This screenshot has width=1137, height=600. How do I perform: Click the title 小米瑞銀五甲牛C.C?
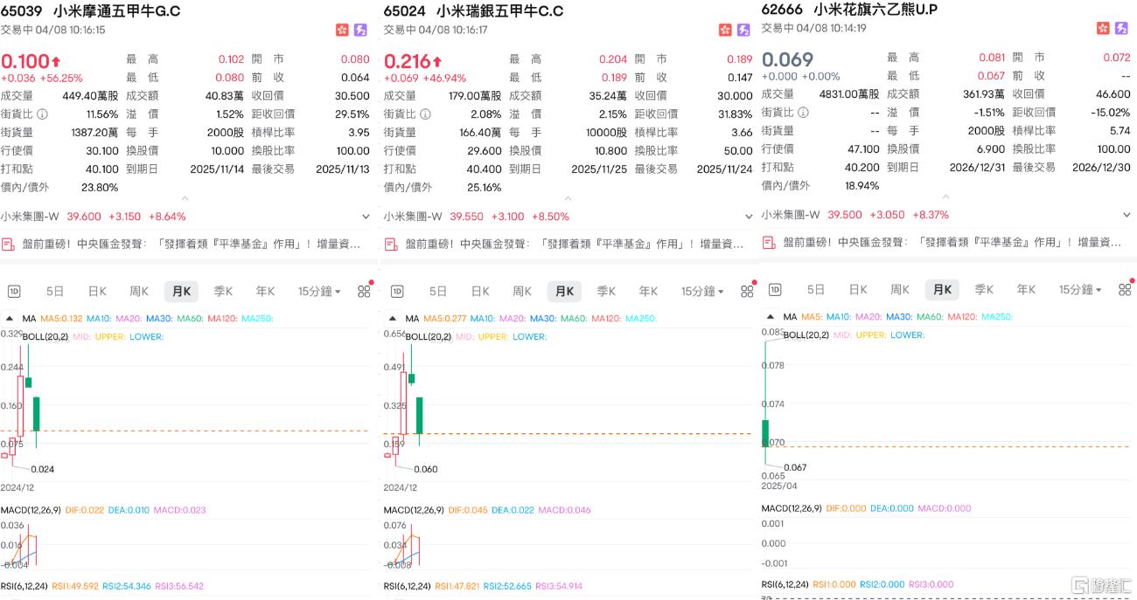pyautogui.click(x=499, y=11)
